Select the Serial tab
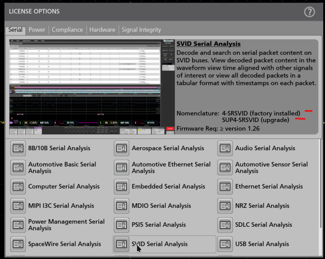This screenshot has height=259, width=325. pos(15,30)
